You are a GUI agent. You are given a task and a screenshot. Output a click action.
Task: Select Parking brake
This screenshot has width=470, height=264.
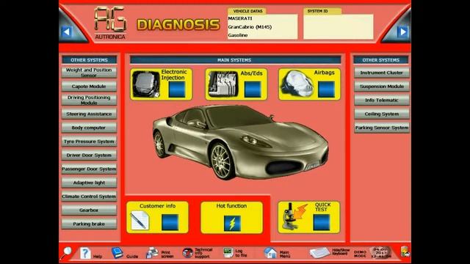click(89, 224)
